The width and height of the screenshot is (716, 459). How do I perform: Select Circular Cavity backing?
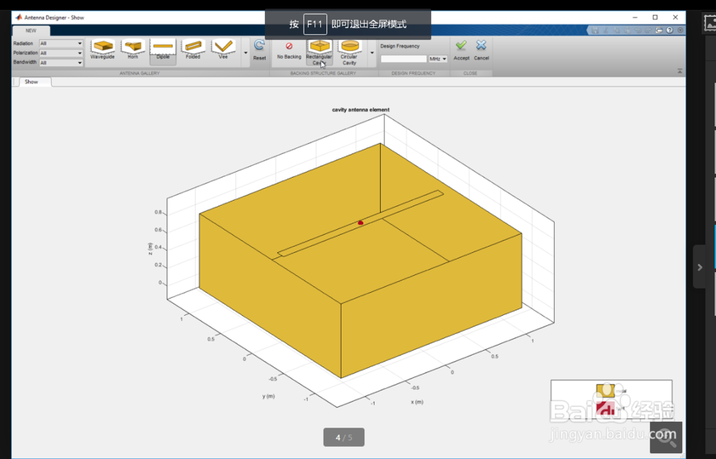tap(349, 52)
